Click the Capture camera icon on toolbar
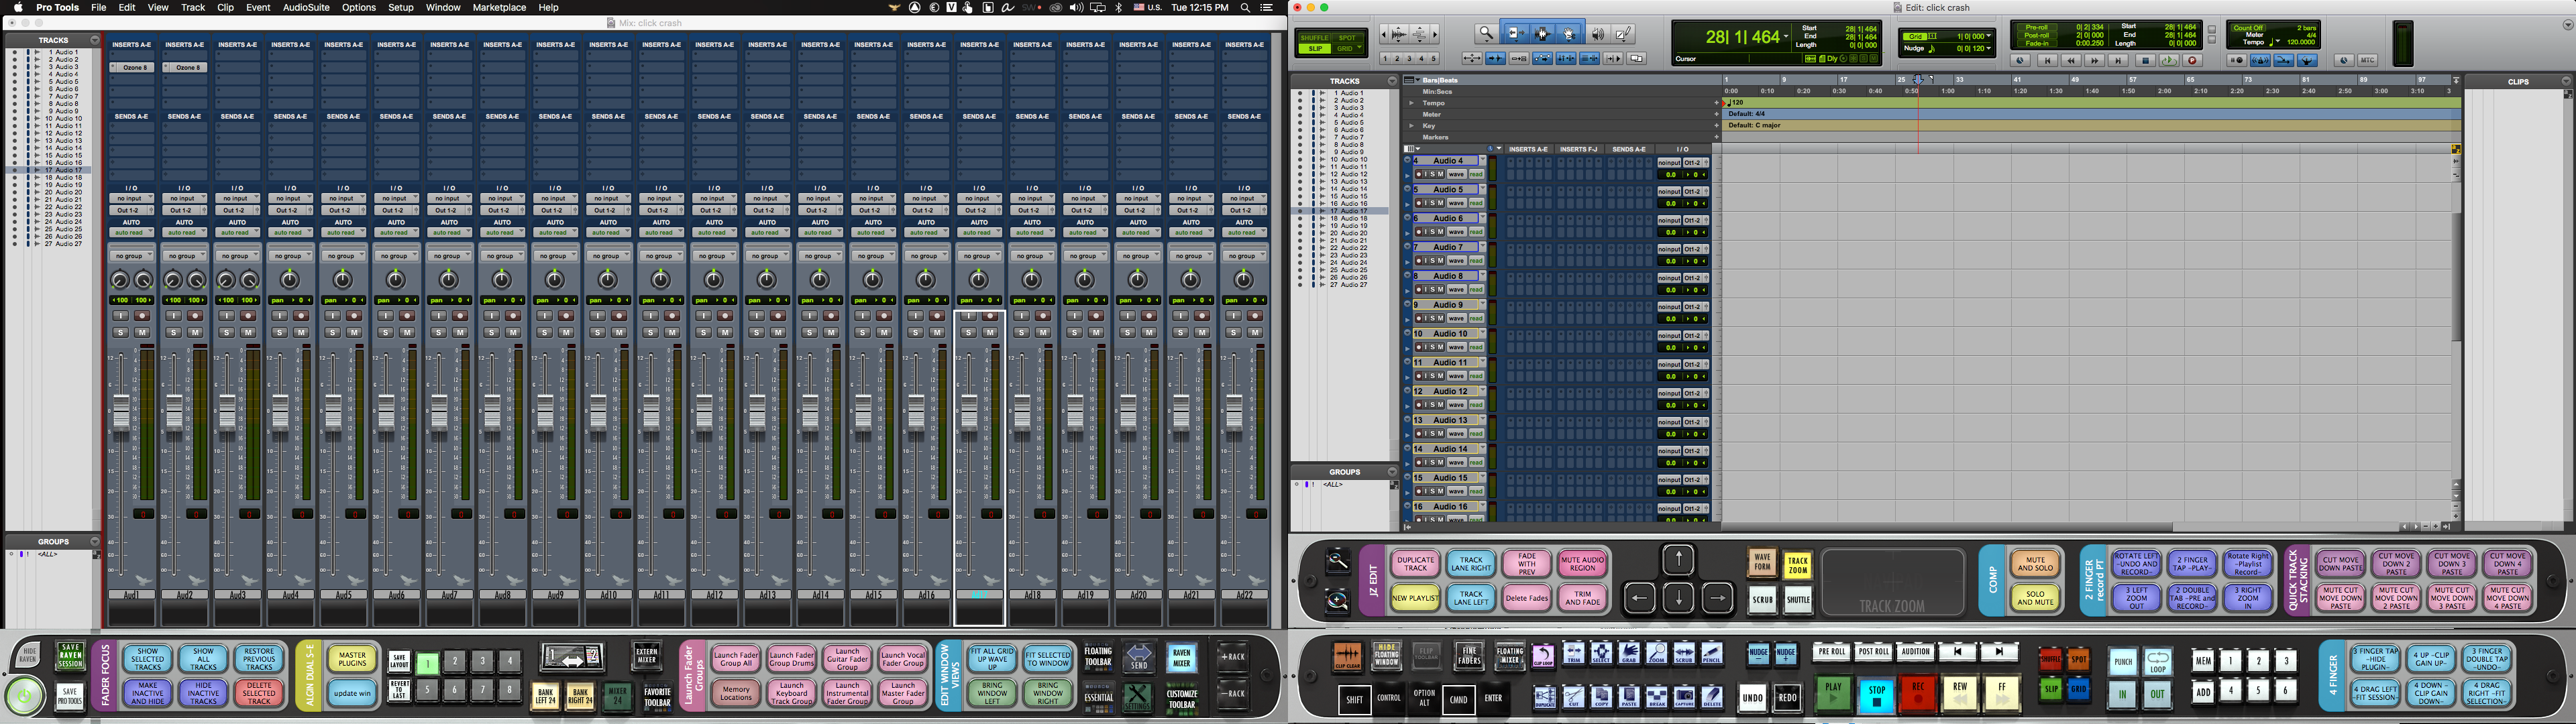The image size is (2576, 724). coord(1684,696)
